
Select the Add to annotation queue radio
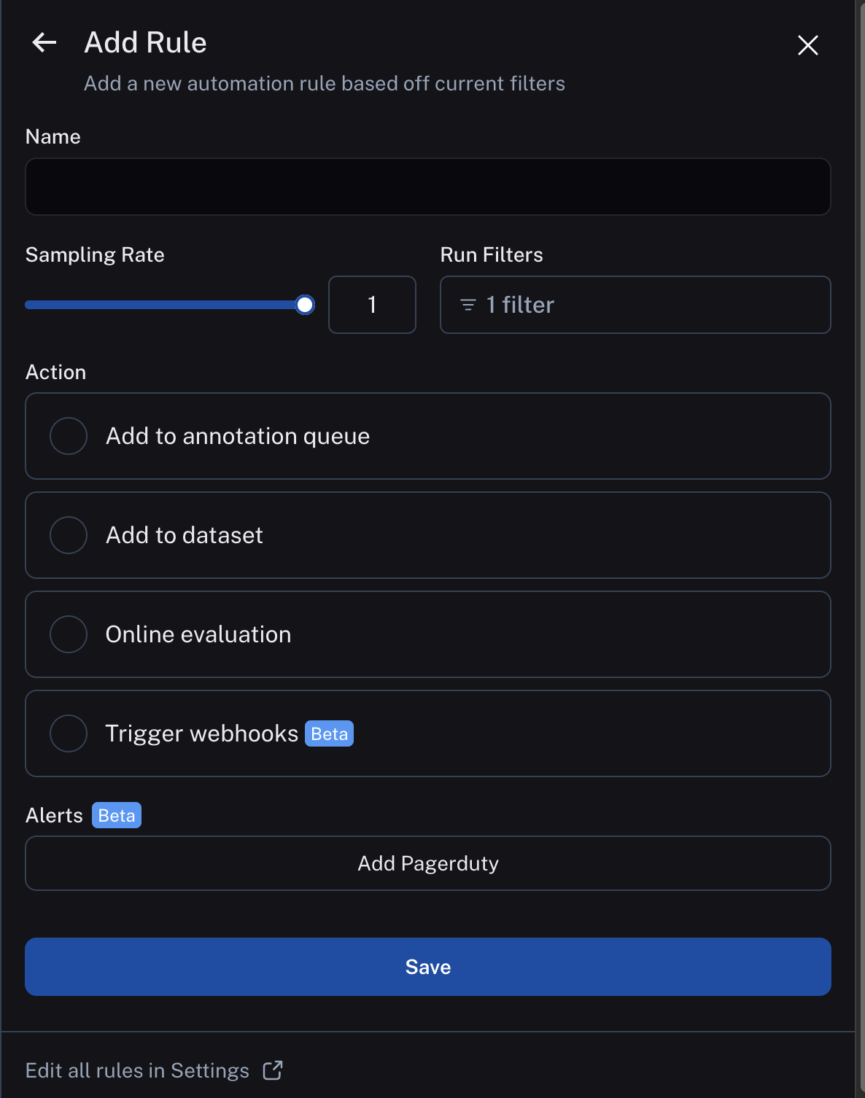69,436
